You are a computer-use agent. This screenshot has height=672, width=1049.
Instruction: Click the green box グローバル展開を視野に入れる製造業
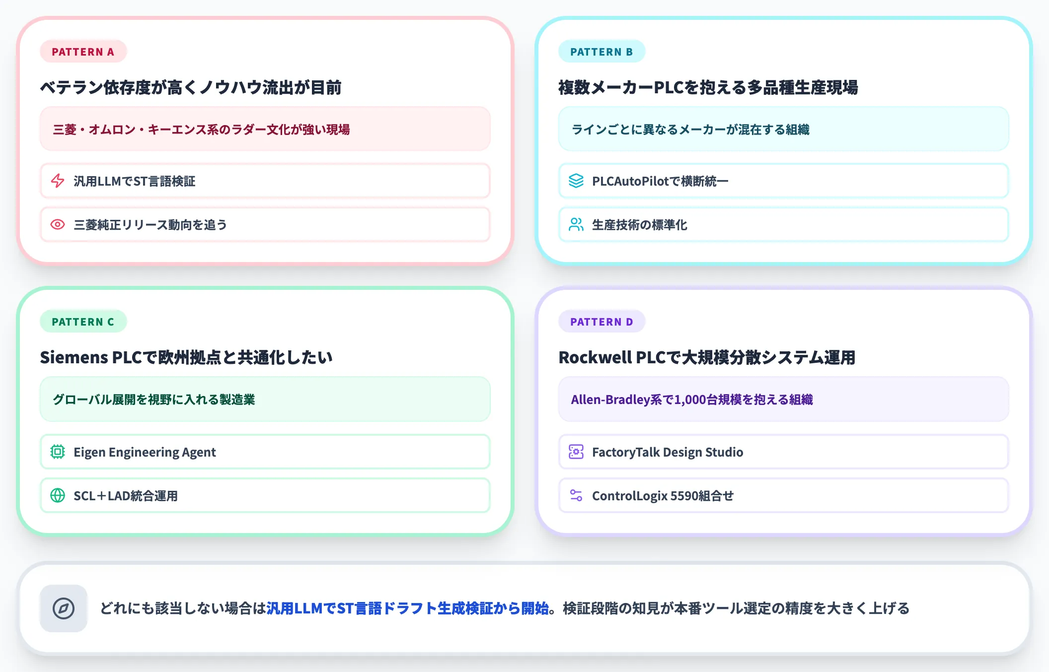click(x=265, y=399)
